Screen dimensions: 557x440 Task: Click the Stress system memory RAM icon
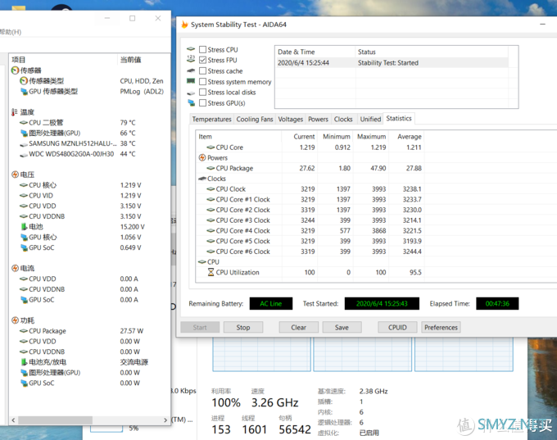pos(191,81)
